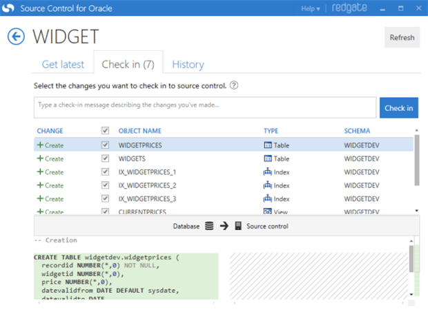This screenshot has height=314, width=428.
Task: Click the back arrow icon beside WIDGET
Action: (x=16, y=36)
